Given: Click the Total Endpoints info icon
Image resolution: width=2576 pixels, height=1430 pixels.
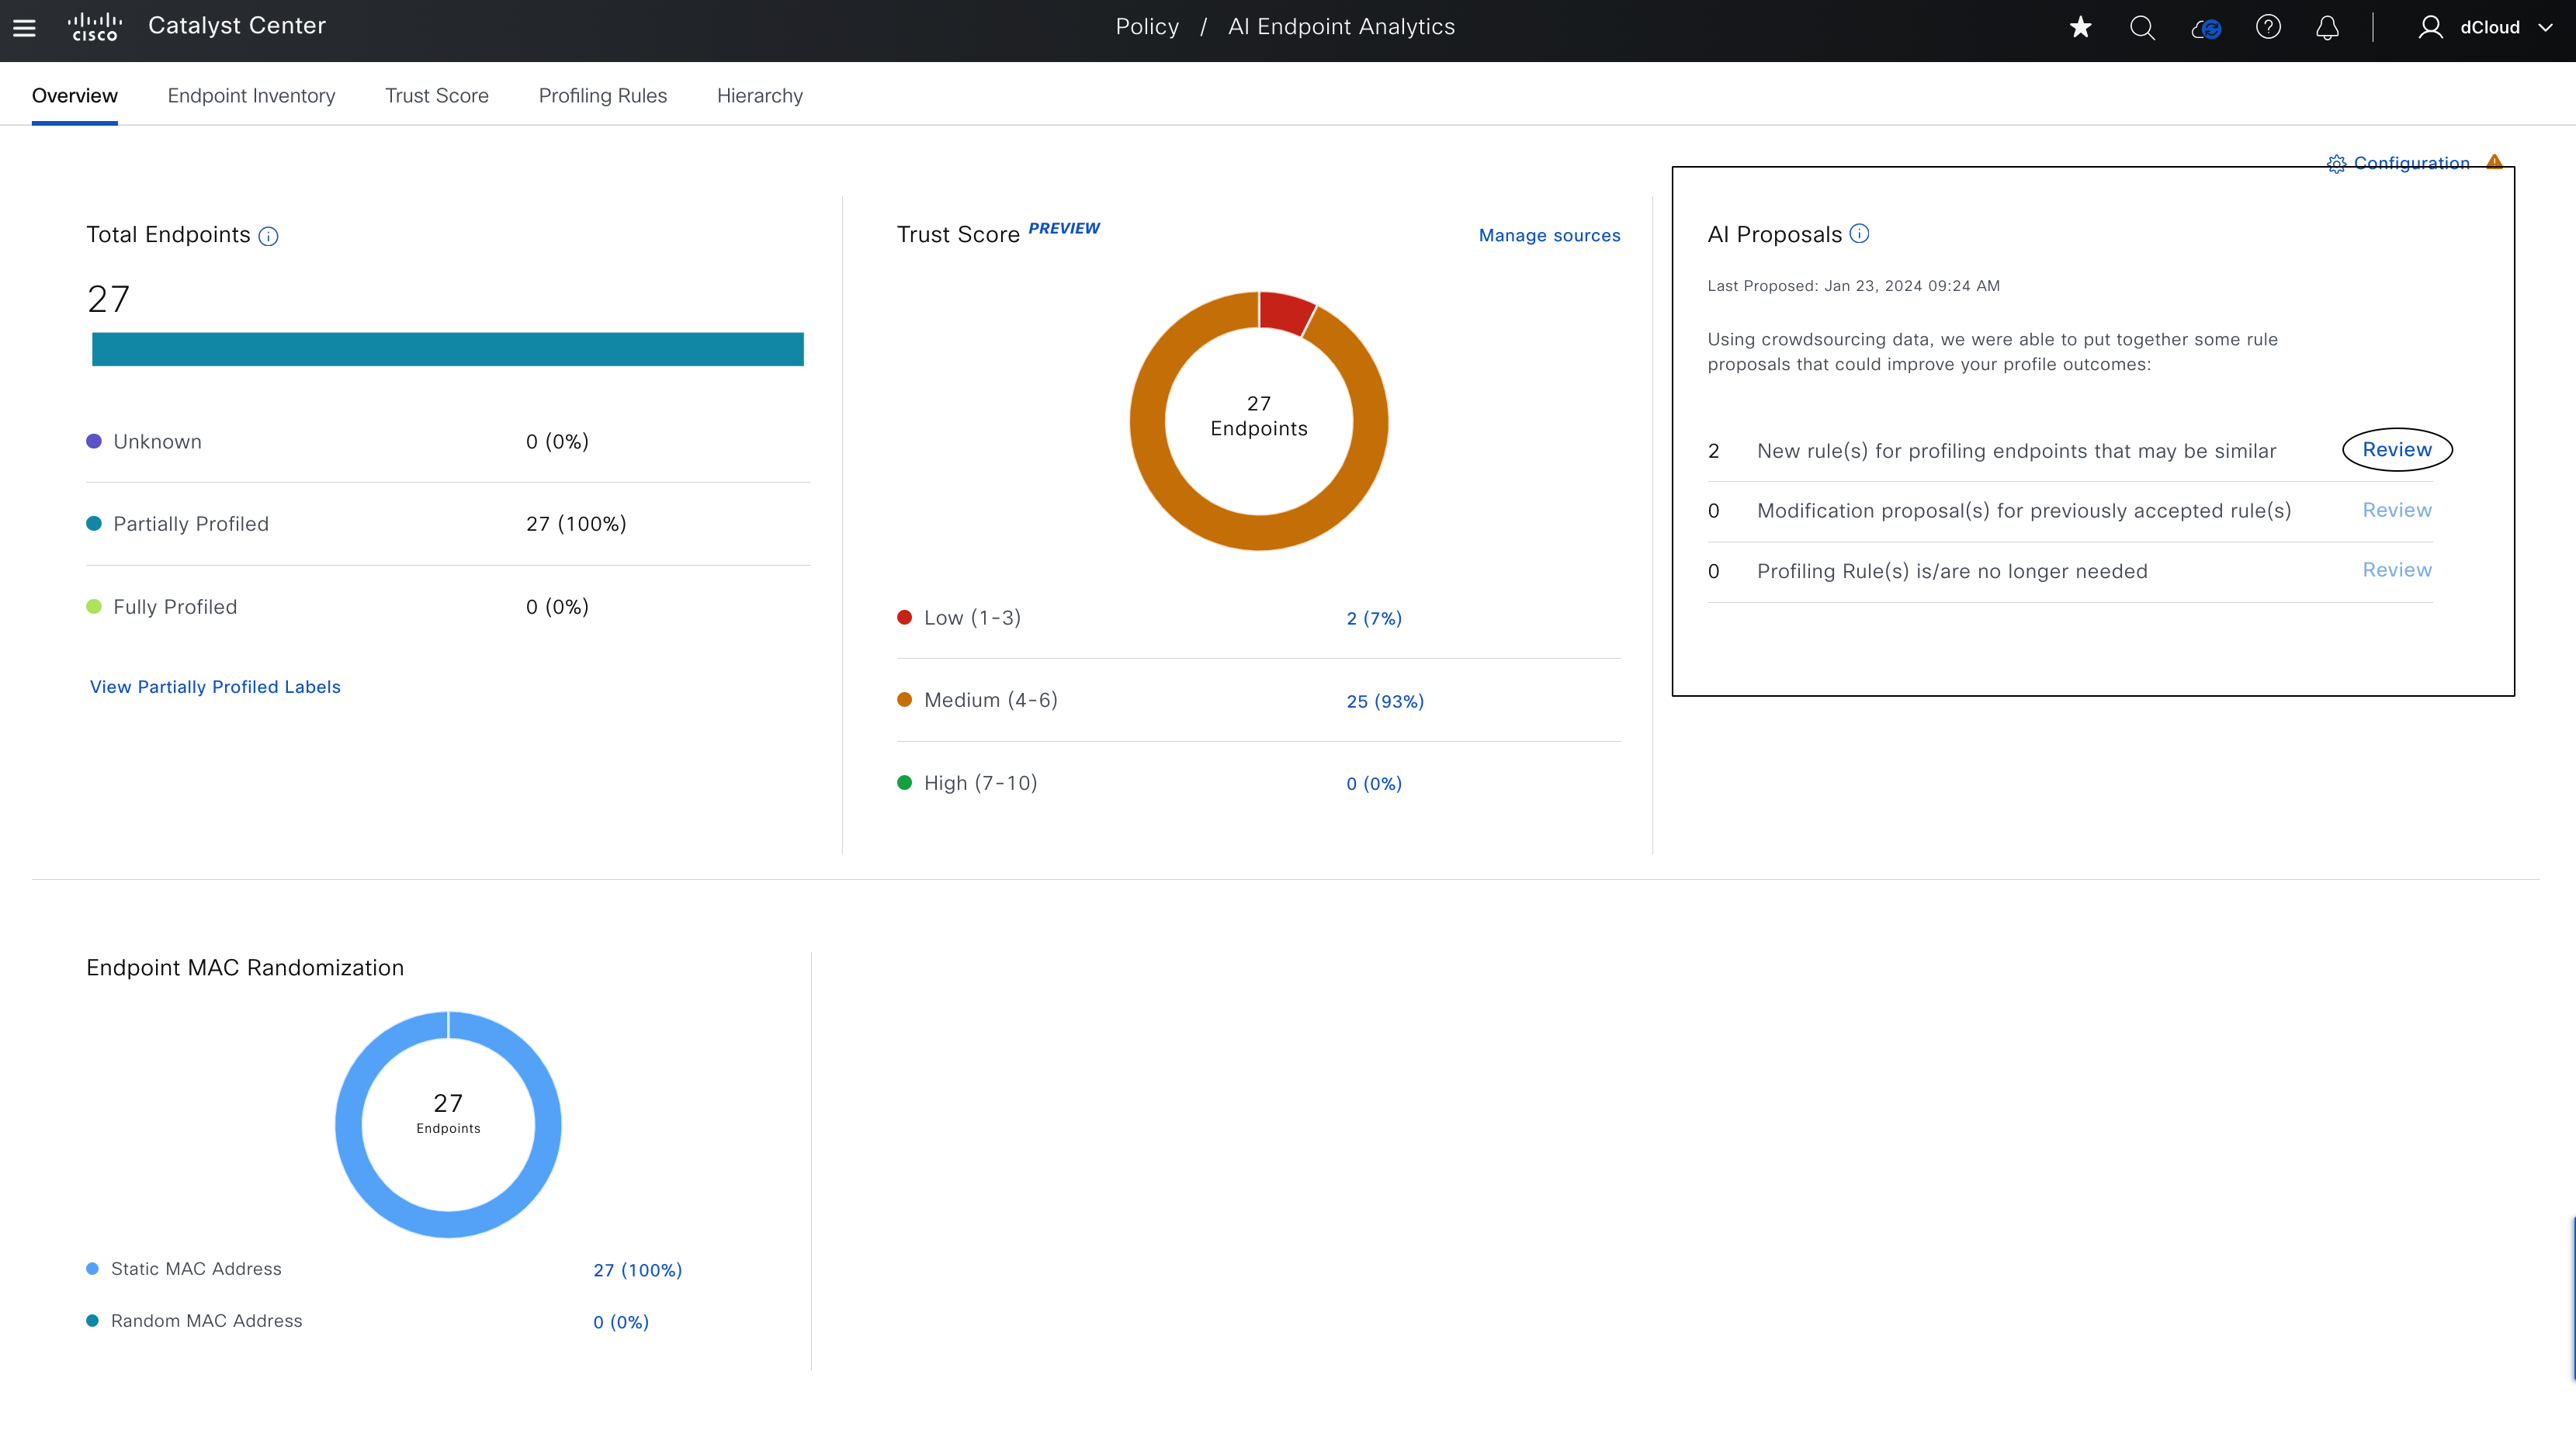Looking at the screenshot, I should click(268, 236).
